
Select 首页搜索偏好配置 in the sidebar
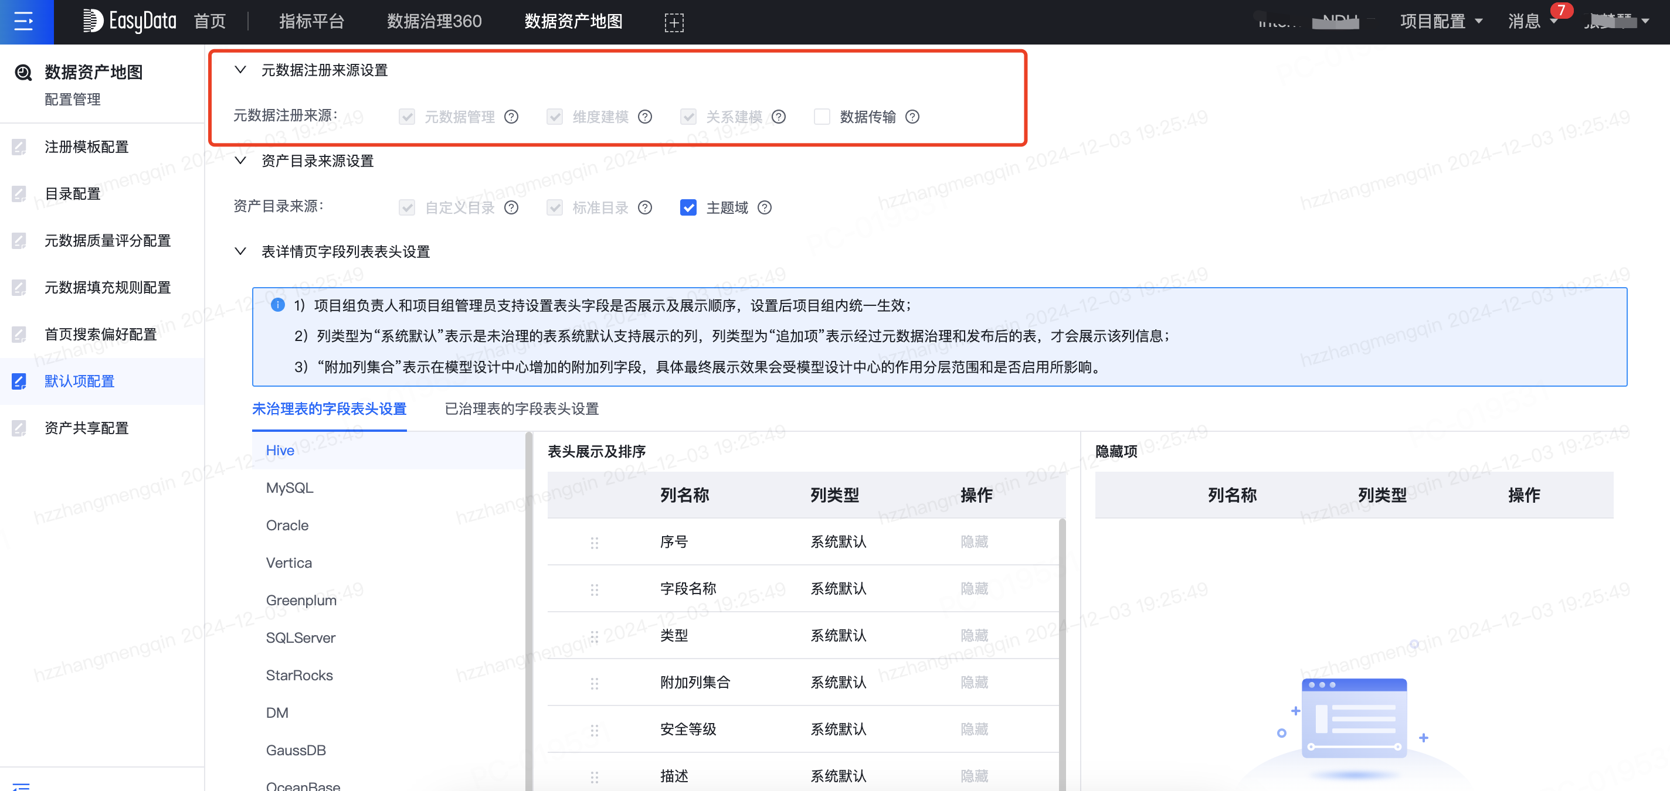[100, 335]
